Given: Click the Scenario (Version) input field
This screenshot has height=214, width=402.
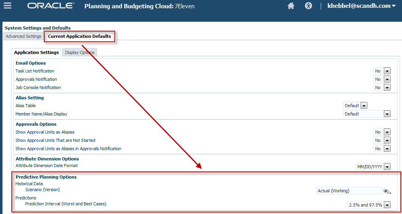Looking at the screenshot, I should click(x=349, y=191).
